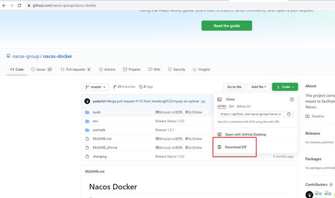
Task: Open pull request #130 link
Action: [x=139, y=101]
